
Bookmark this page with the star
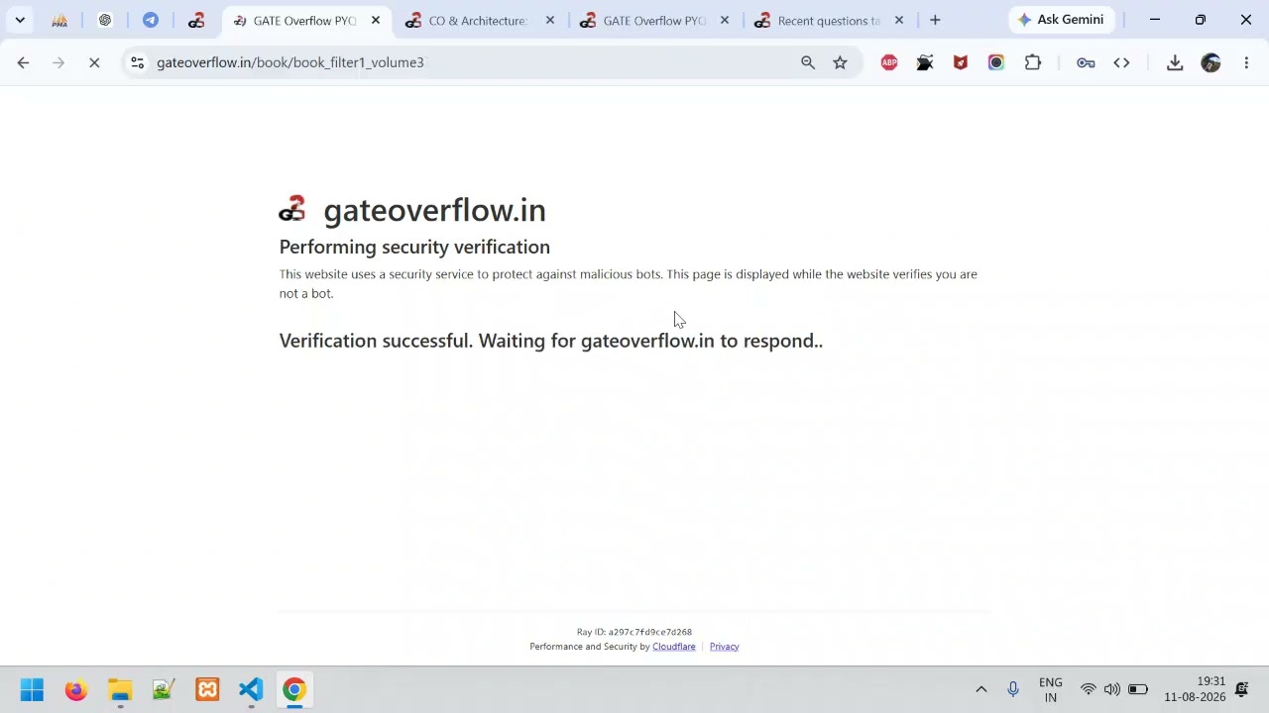click(x=840, y=62)
